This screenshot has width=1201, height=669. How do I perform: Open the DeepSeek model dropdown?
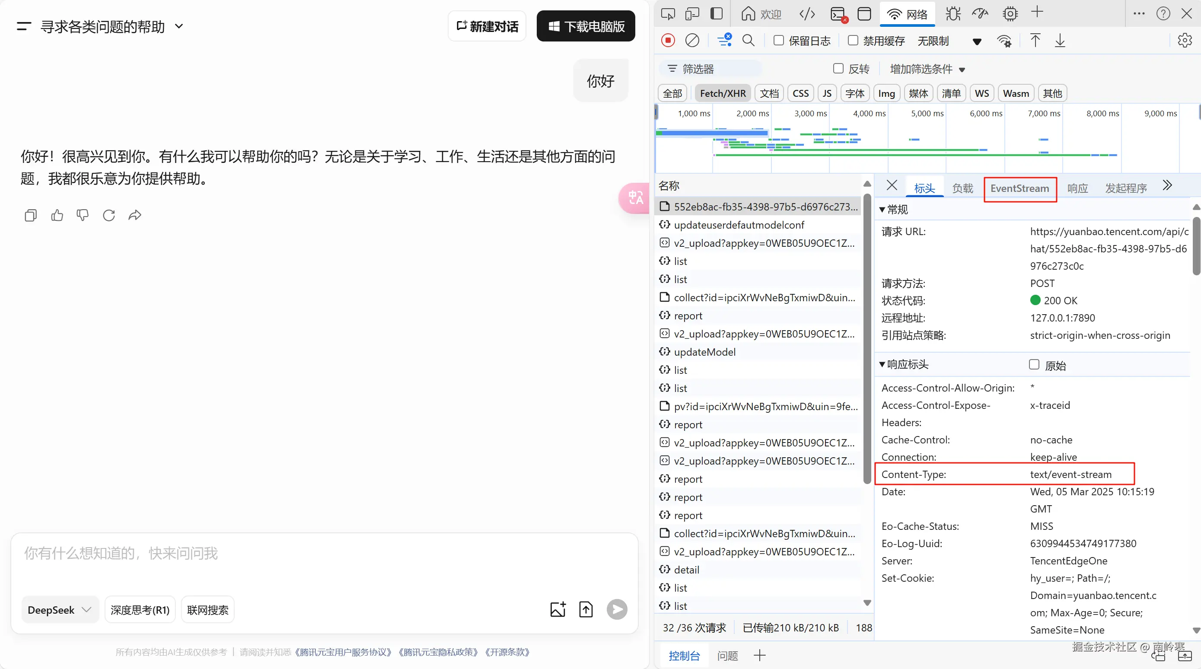[59, 610]
